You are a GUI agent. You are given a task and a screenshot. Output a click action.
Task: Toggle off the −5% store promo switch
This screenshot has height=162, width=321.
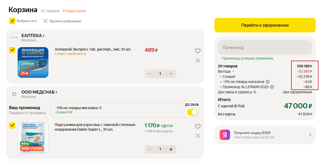pyautogui.click(x=192, y=112)
